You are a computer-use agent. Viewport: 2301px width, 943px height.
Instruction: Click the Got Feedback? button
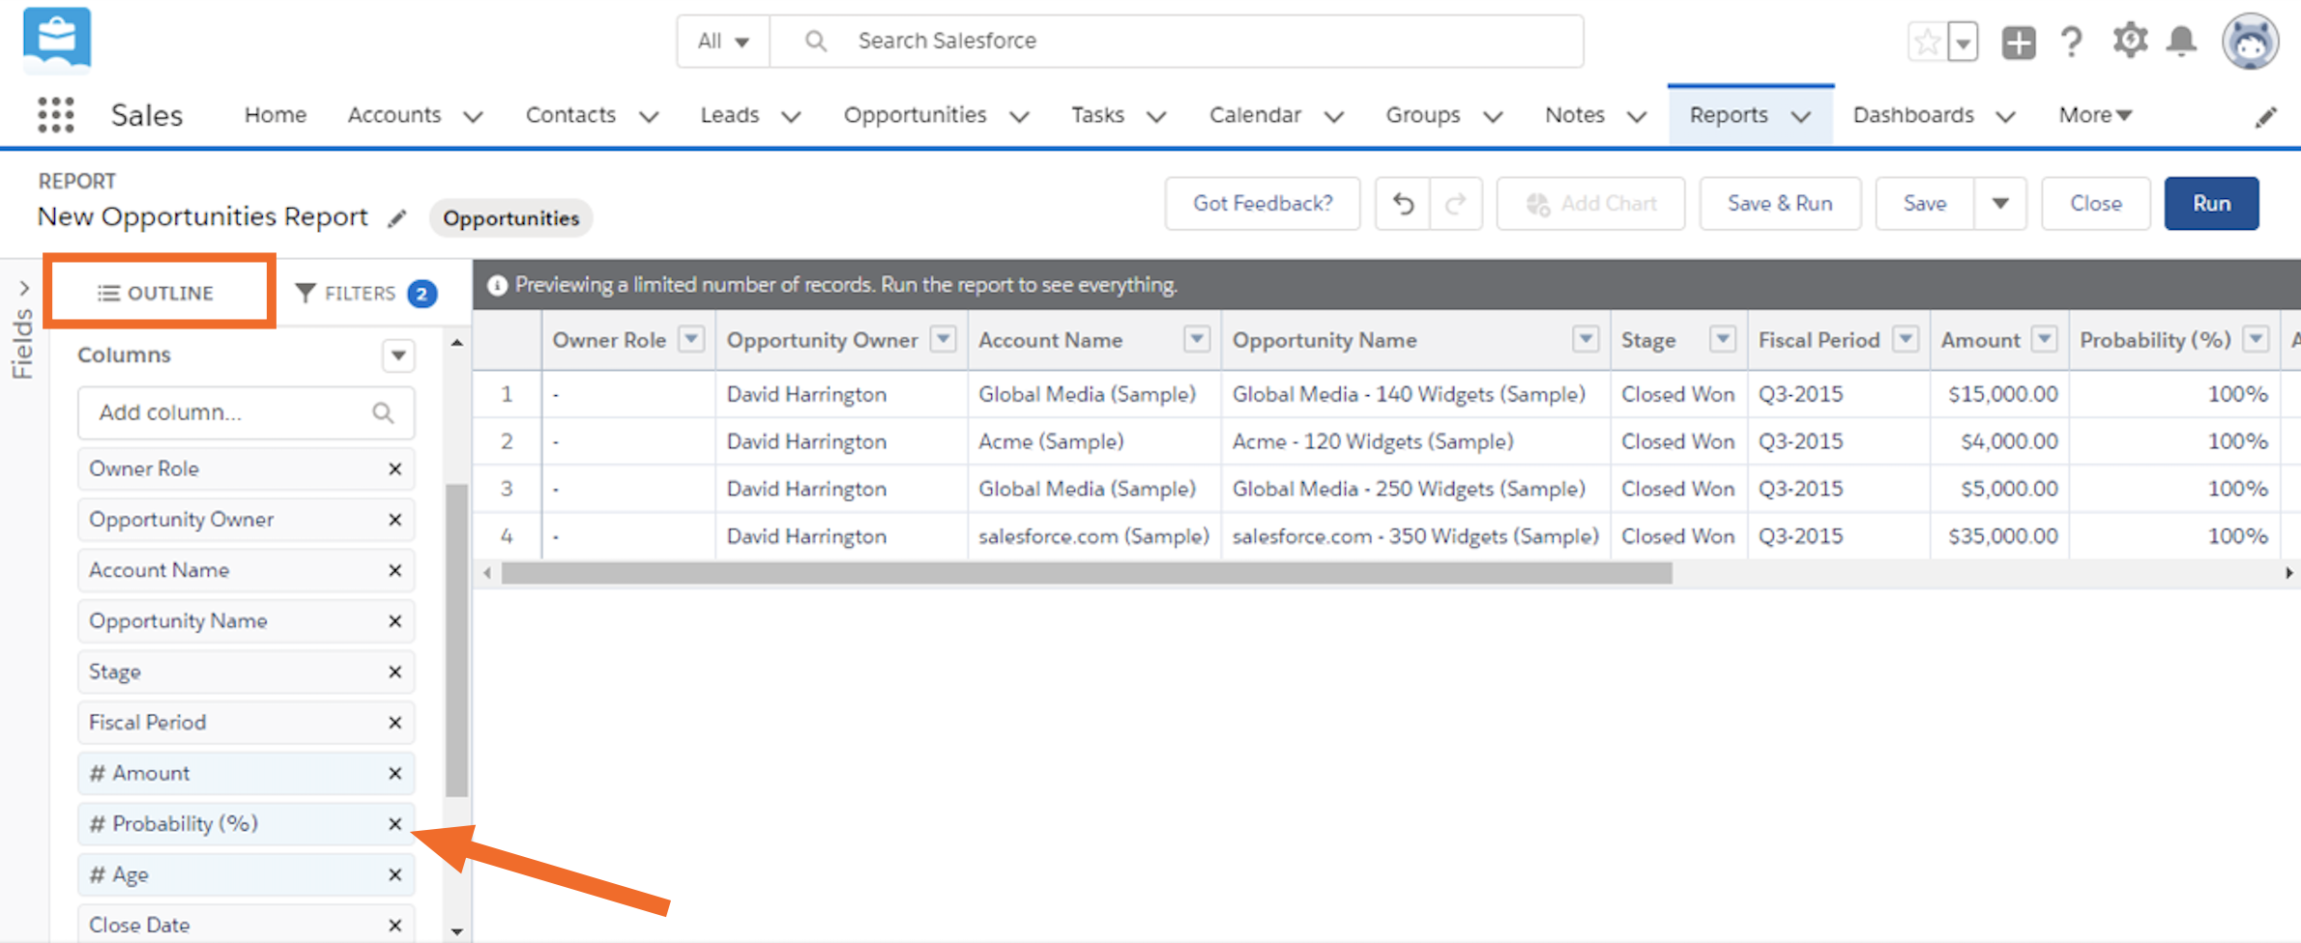(x=1263, y=203)
